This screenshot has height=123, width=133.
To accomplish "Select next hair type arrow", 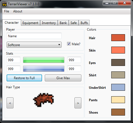I will click(78, 103).
